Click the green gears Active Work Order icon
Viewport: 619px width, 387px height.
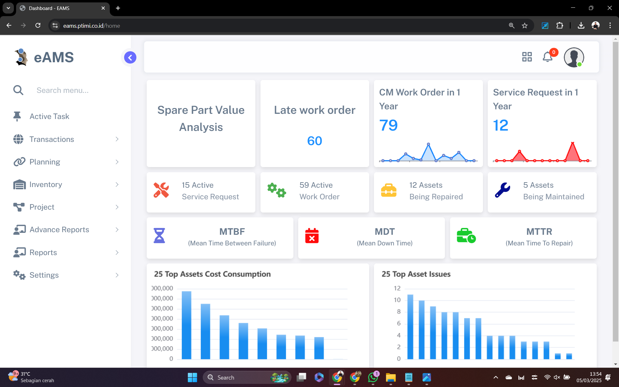tap(276, 190)
